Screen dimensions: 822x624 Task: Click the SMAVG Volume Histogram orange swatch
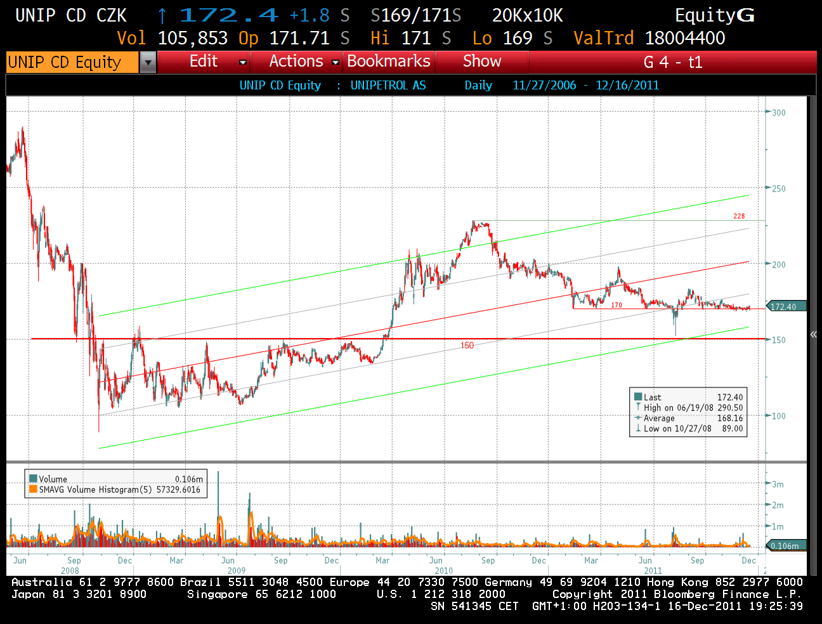click(33, 489)
